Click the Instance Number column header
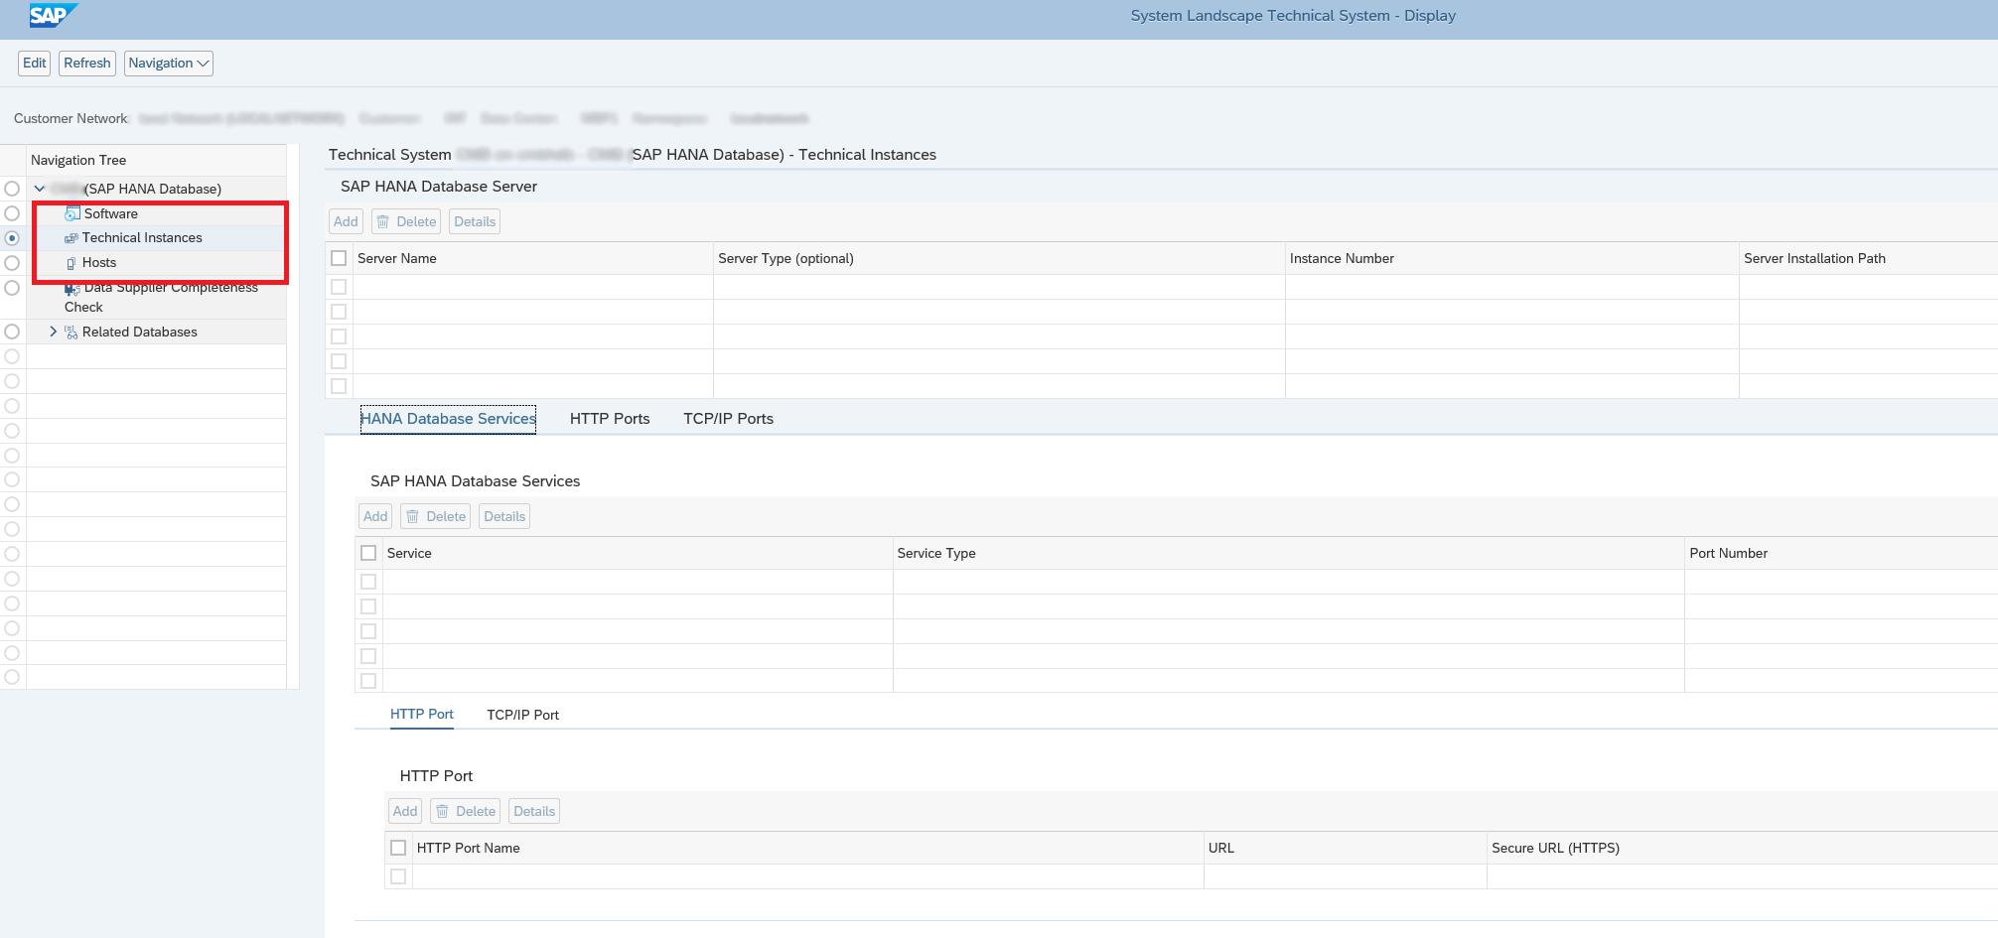Viewport: 1998px width, 938px height. coord(1511,258)
